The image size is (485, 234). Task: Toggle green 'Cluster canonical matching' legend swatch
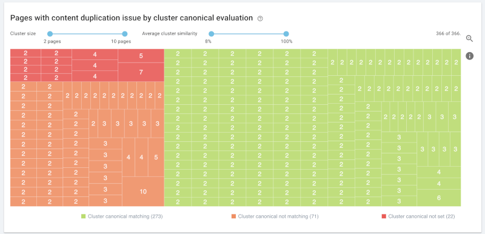click(x=83, y=216)
